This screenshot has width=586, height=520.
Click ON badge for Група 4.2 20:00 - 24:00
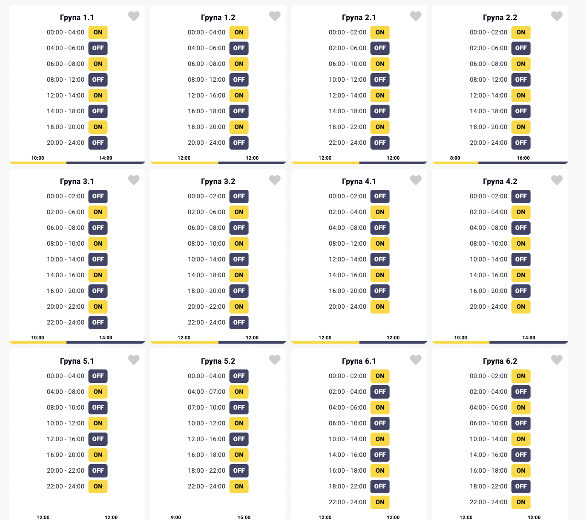click(x=521, y=307)
